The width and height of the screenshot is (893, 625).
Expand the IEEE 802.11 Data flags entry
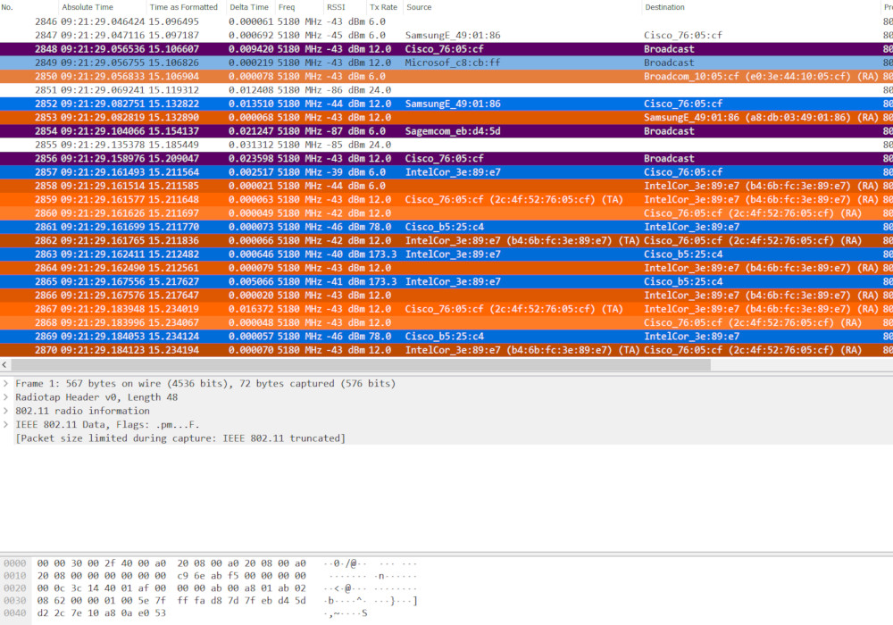click(x=6, y=424)
